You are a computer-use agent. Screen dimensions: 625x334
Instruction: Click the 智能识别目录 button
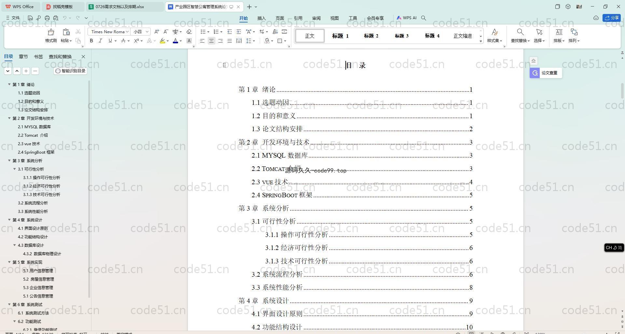click(70, 71)
